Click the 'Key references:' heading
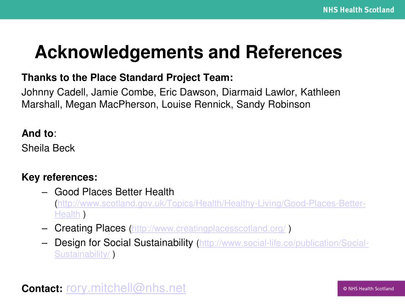The image size is (405, 304). point(59,177)
